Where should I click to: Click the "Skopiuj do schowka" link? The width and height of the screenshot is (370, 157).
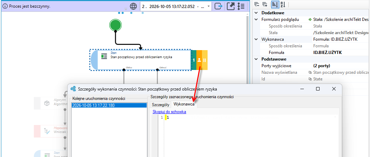point(169,112)
